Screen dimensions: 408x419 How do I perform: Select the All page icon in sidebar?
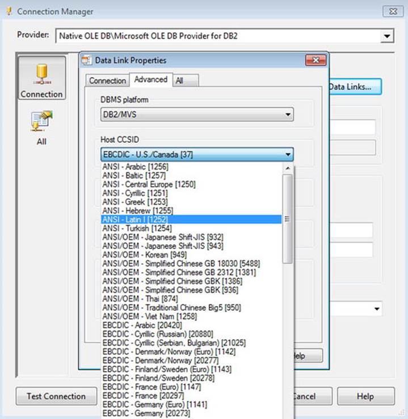42,128
